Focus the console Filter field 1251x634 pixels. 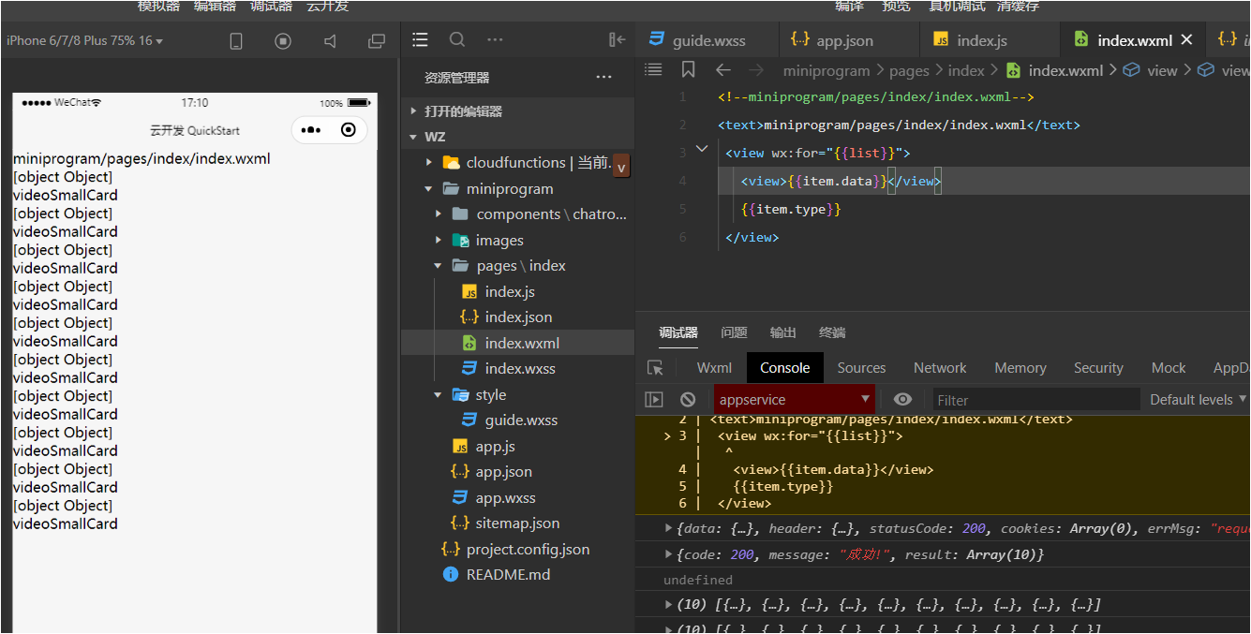[1035, 400]
